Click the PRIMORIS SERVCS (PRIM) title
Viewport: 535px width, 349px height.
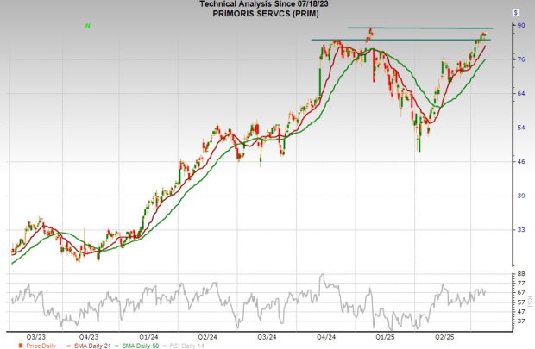267,14
